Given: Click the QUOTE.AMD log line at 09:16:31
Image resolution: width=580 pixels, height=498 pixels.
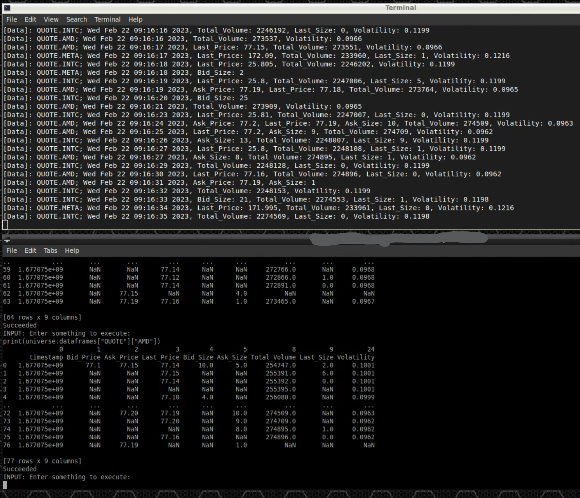Looking at the screenshot, I should [x=159, y=183].
